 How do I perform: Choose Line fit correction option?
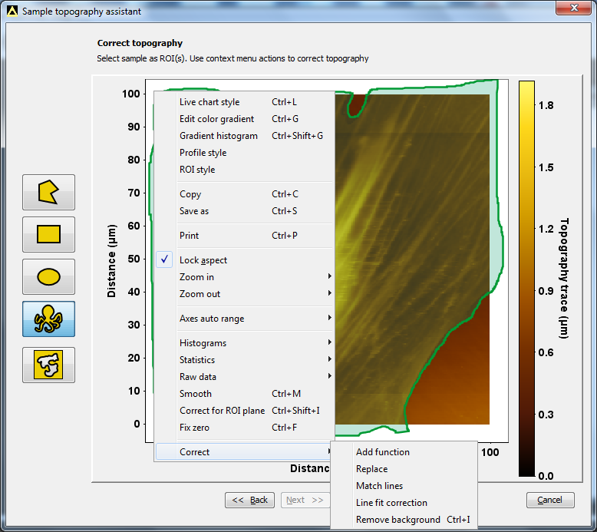[x=391, y=503]
